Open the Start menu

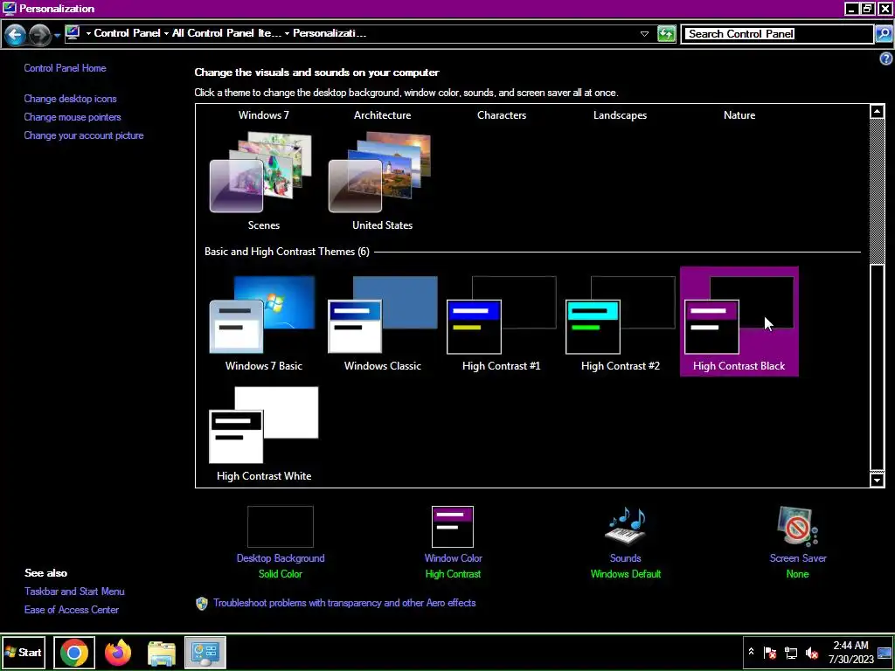point(24,652)
